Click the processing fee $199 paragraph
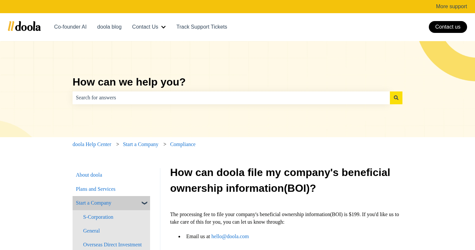 (x=285, y=218)
